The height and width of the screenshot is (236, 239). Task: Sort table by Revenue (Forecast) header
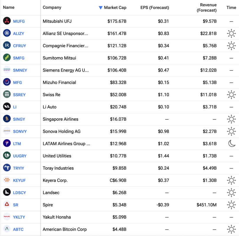pyautogui.click(x=207, y=8)
